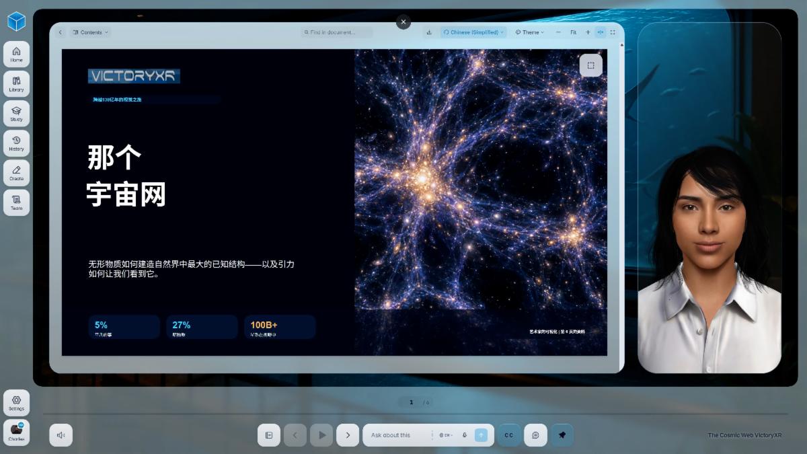
Task: Click the Find in document search field
Action: click(x=337, y=32)
